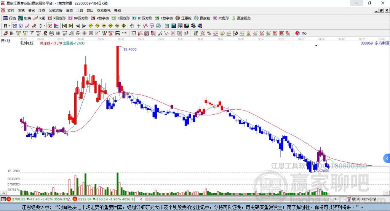This screenshot has height=211, width=390.
Task: Open the 资讯 menu
Action: (x=31, y=10)
